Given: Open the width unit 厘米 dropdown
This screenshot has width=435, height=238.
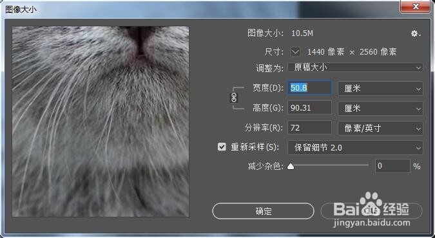Looking at the screenshot, I should point(380,89).
